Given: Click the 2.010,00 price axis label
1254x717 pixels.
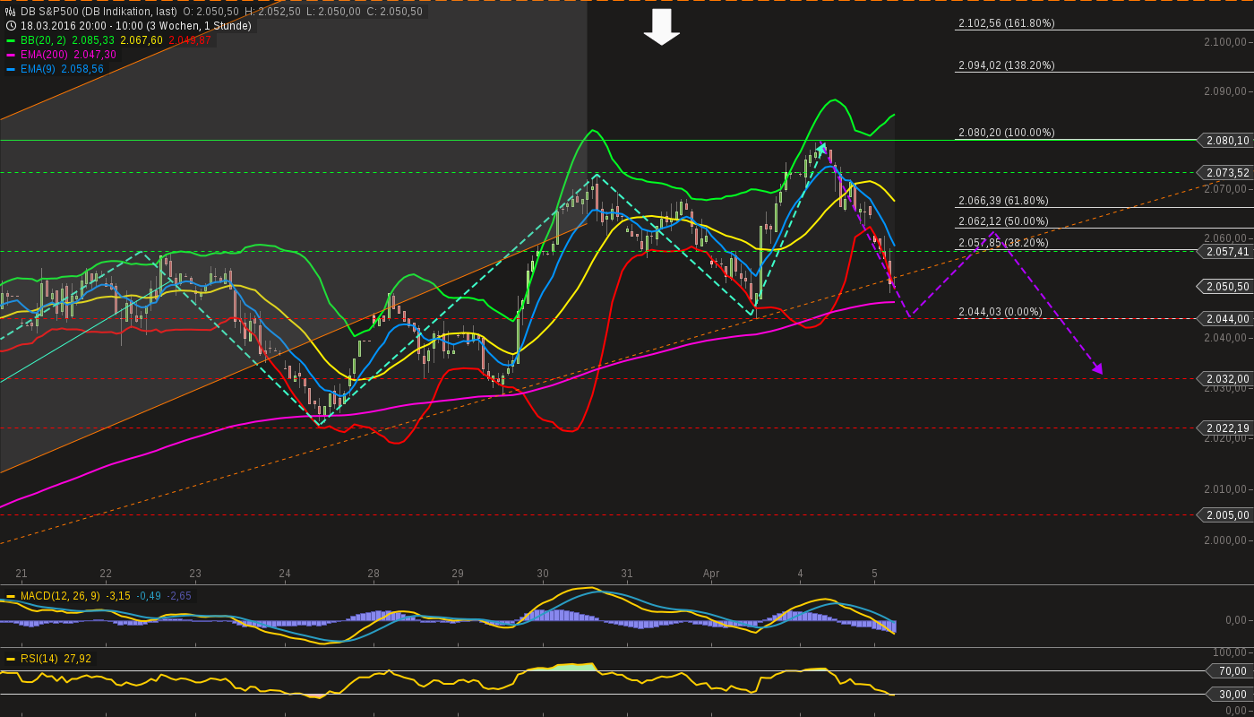Looking at the screenshot, I should click(x=1225, y=489).
